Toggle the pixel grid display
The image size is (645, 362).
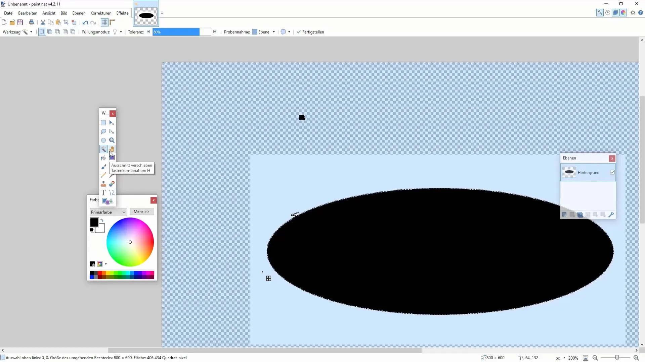pos(104,22)
